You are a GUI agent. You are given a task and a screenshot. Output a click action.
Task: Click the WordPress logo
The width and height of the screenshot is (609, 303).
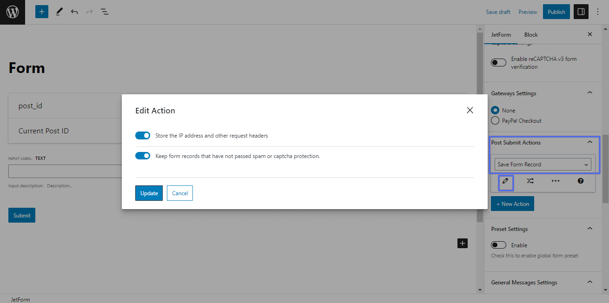12,12
